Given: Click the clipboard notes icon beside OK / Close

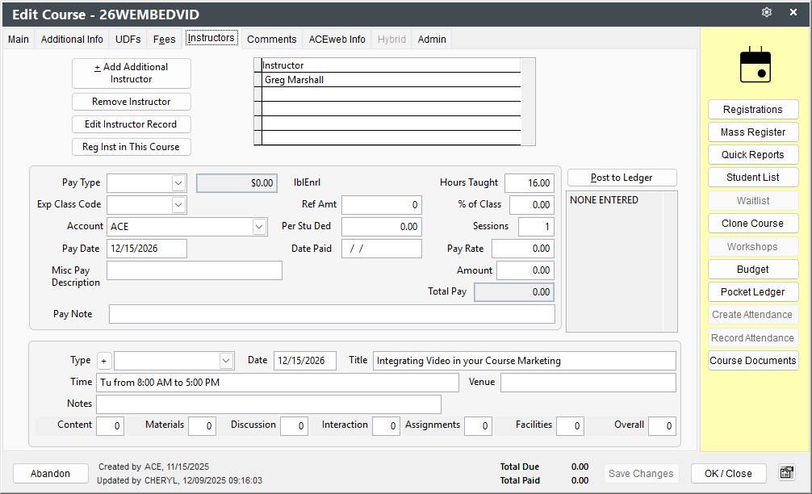Looking at the screenshot, I should click(787, 473).
